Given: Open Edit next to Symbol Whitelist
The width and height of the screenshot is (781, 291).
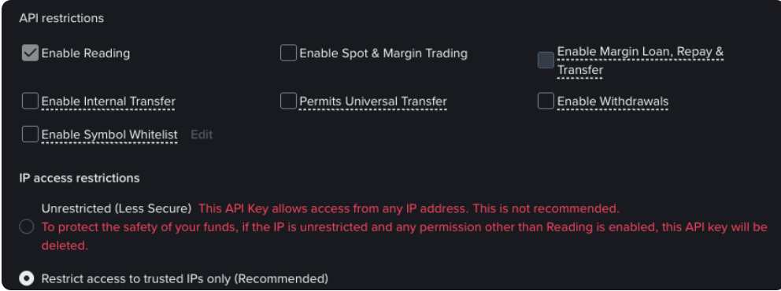Looking at the screenshot, I should 202,134.
